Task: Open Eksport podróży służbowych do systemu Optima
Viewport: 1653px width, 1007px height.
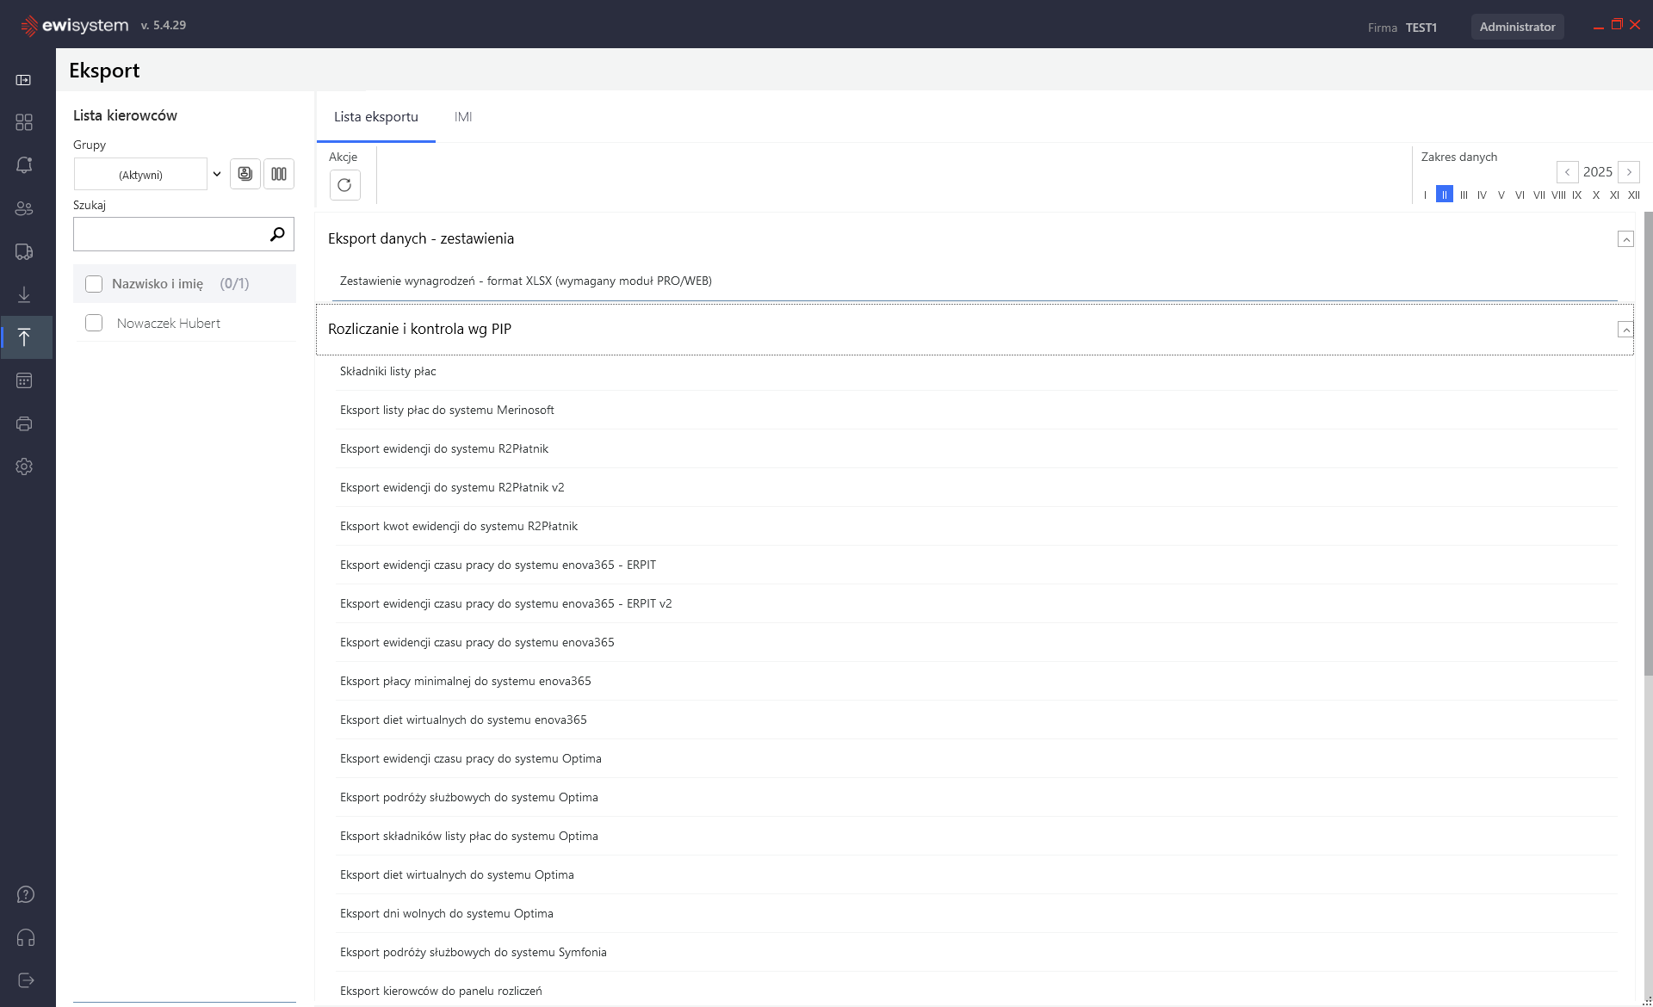Action: (976, 797)
